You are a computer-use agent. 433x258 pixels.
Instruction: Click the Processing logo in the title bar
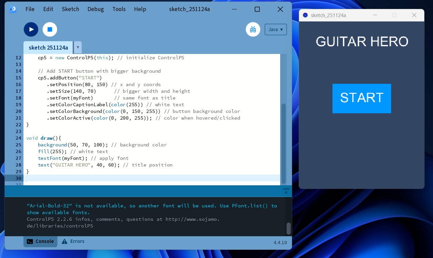click(x=13, y=9)
